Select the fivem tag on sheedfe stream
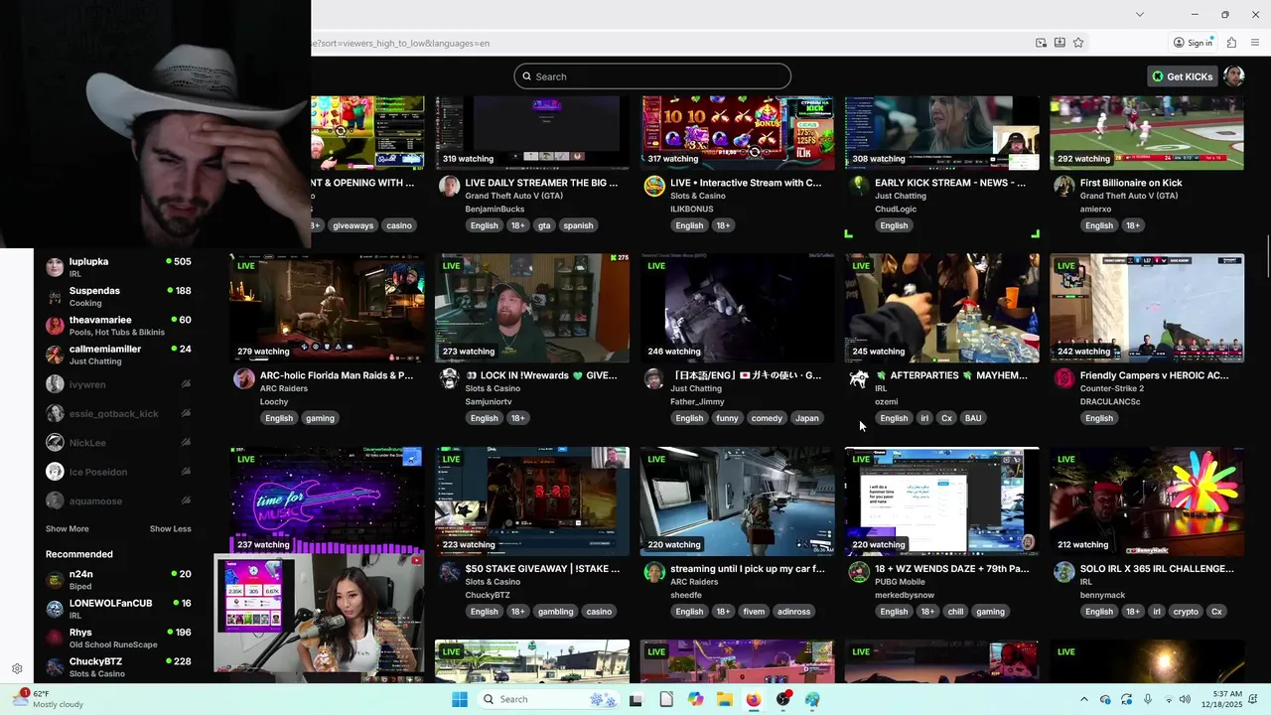 pyautogui.click(x=754, y=612)
